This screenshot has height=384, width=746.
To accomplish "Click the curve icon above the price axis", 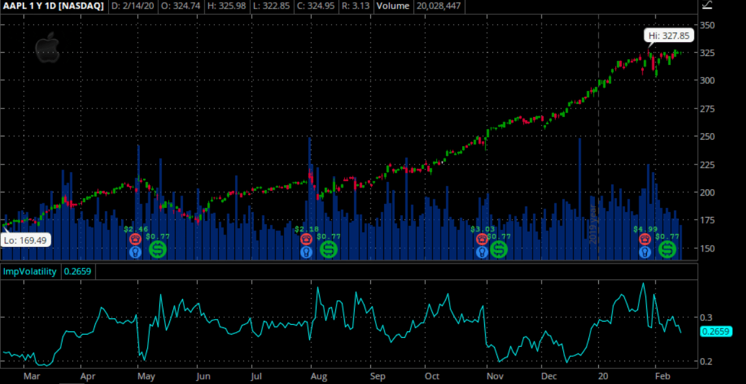I will 708,5.
